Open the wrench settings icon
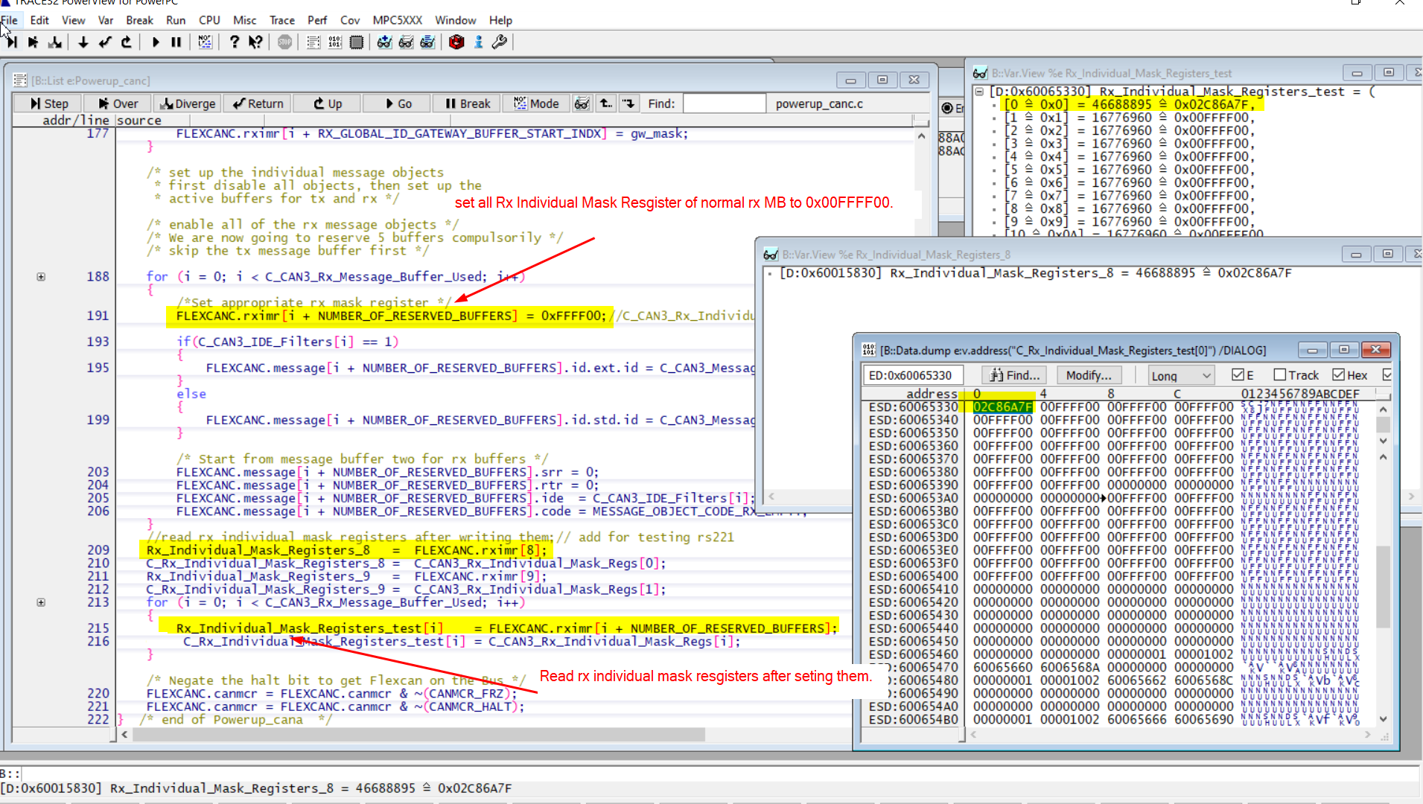Viewport: 1423px width, 804px height. (500, 42)
